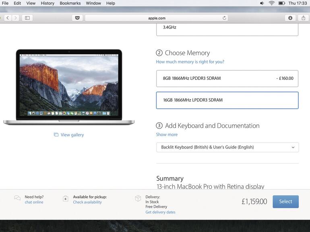The width and height of the screenshot is (310, 232).
Task: Open the History menu
Action: [48, 3]
